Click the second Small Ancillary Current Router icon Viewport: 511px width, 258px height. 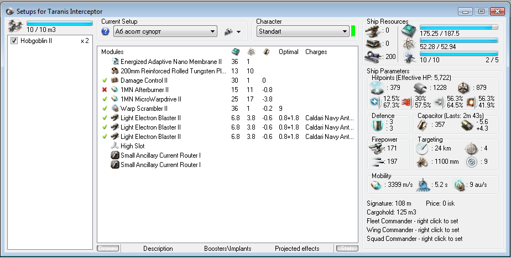[114, 165]
